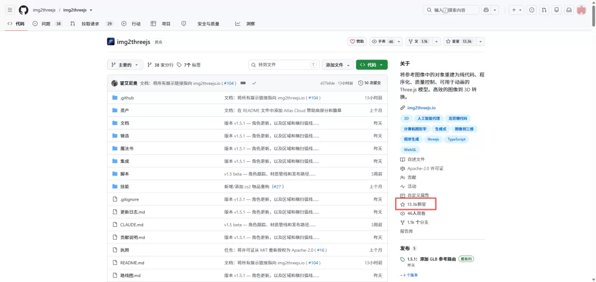Click the 霍艾尼奥 committer avatar
This screenshot has width=596, height=282.
tap(114, 83)
